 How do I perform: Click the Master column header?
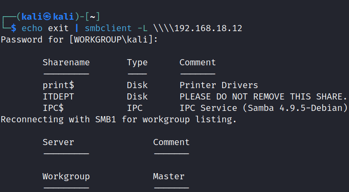[168, 177]
